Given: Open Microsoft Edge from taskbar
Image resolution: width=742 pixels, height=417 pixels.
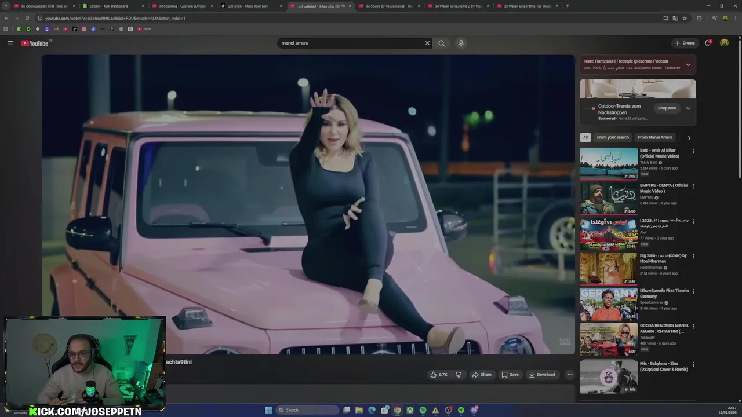Looking at the screenshot, I should click(372, 410).
